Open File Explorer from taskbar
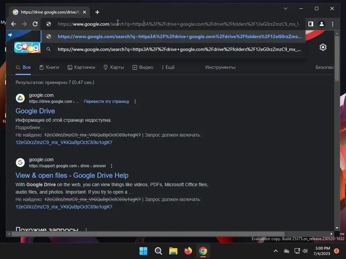This screenshot has width=346, height=259. (173, 251)
